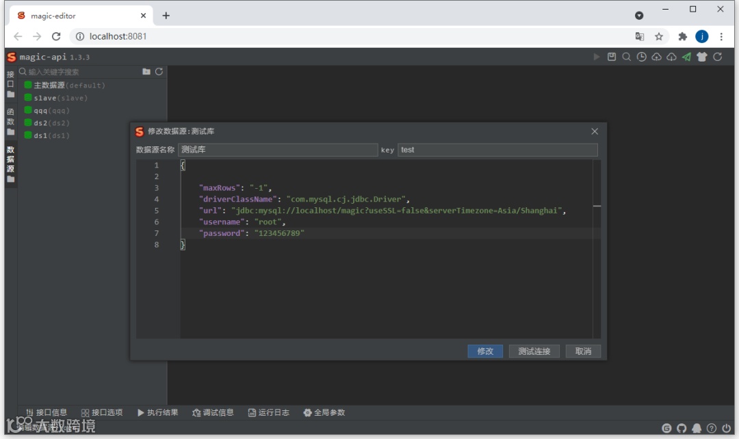Focus the key input field containing test
The image size is (739, 439).
[497, 150]
